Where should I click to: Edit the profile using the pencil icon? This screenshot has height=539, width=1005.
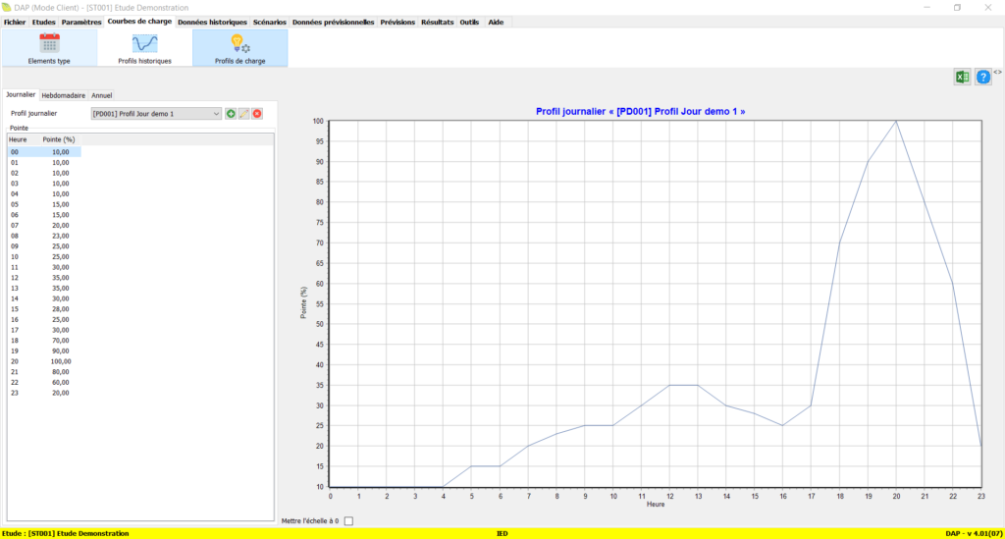(243, 114)
